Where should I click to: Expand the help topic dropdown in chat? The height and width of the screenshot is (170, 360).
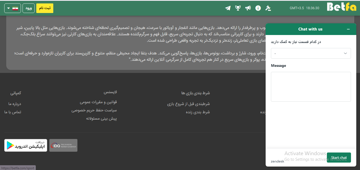click(311, 53)
